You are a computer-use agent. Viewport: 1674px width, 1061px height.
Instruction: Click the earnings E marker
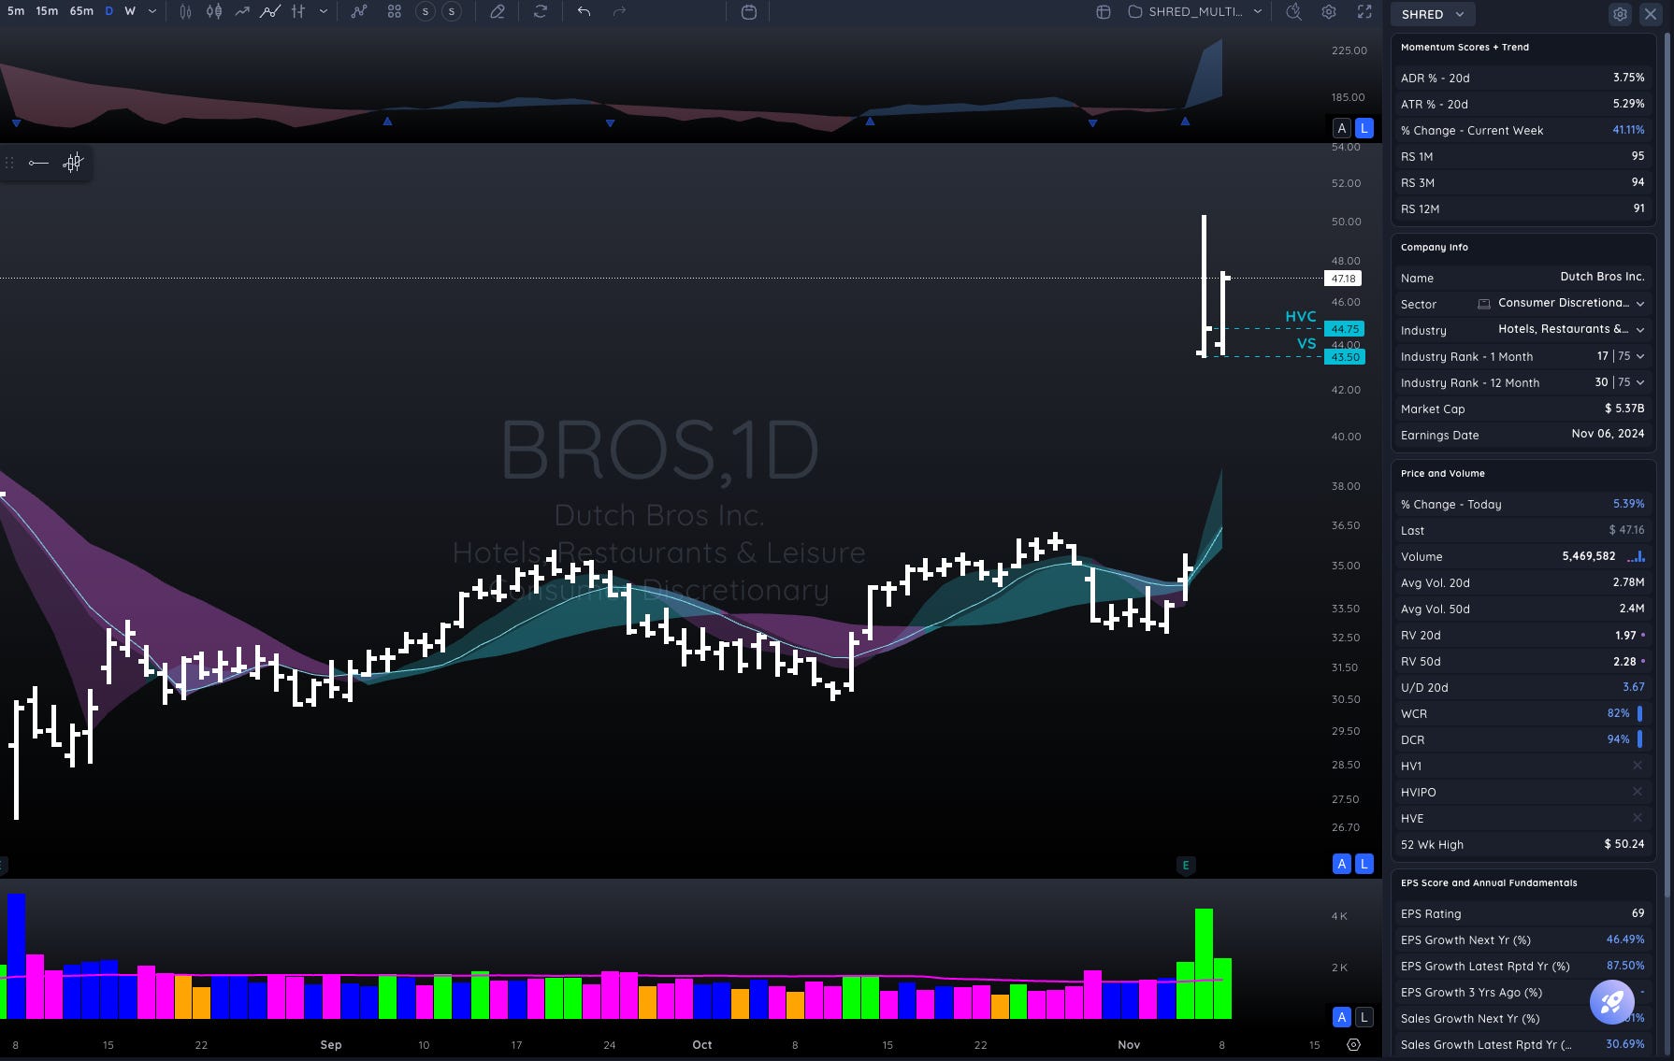tap(1186, 866)
